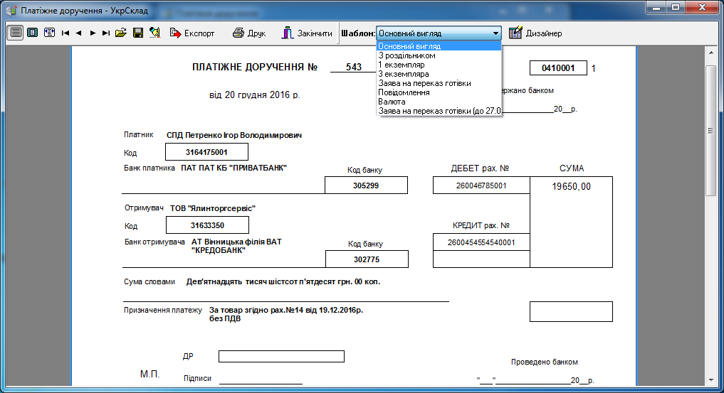Click the Експорт button
This screenshot has width=724, height=393.
pos(192,33)
